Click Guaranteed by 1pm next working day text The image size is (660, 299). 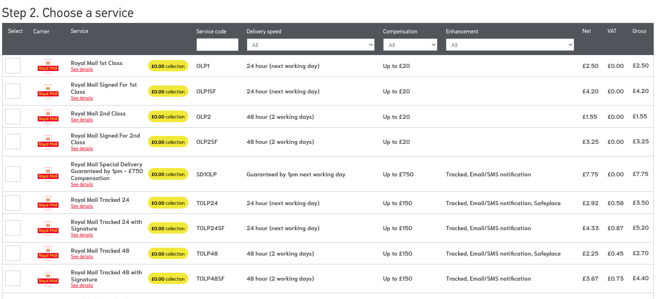(x=296, y=174)
